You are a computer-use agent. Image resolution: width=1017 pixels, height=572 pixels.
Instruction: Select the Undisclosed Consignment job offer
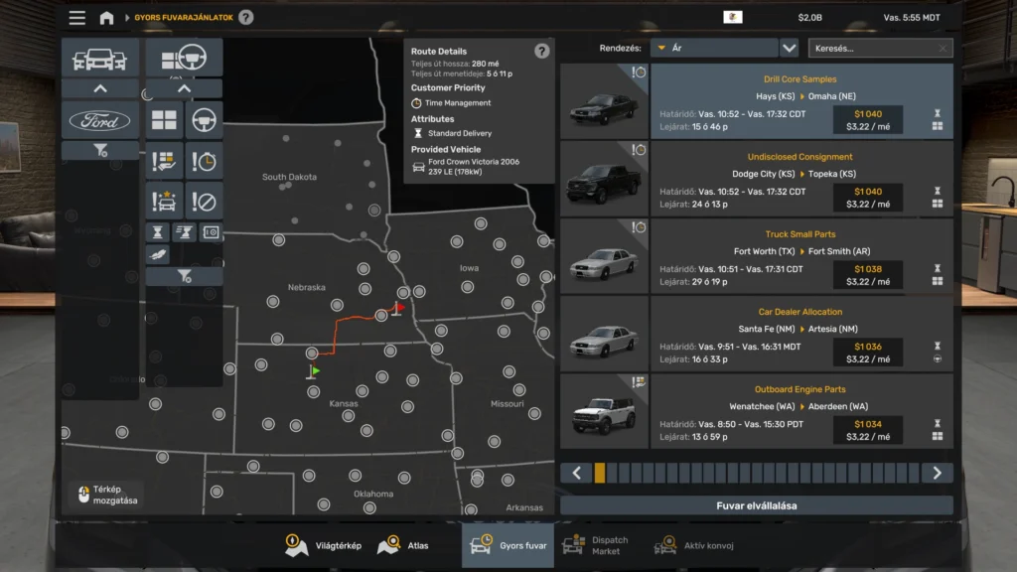[801, 179]
